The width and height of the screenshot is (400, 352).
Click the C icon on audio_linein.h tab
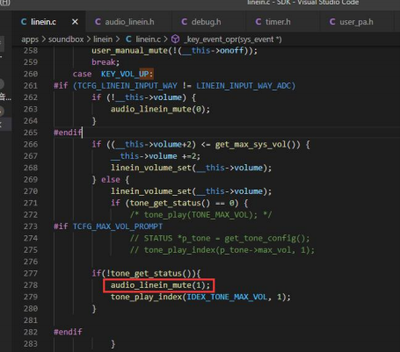(98, 22)
